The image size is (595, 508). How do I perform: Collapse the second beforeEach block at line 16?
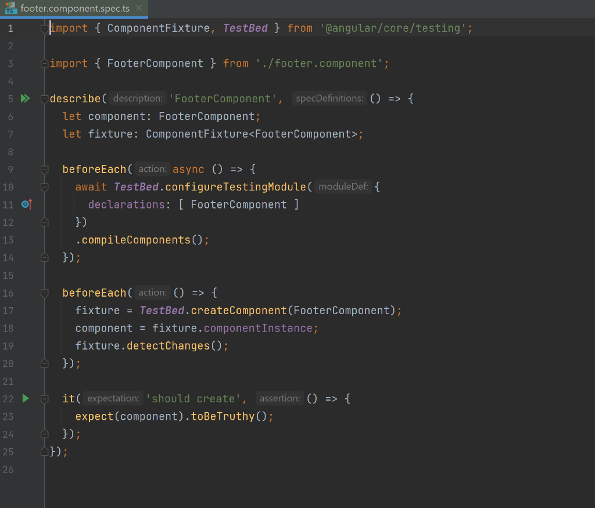click(44, 293)
